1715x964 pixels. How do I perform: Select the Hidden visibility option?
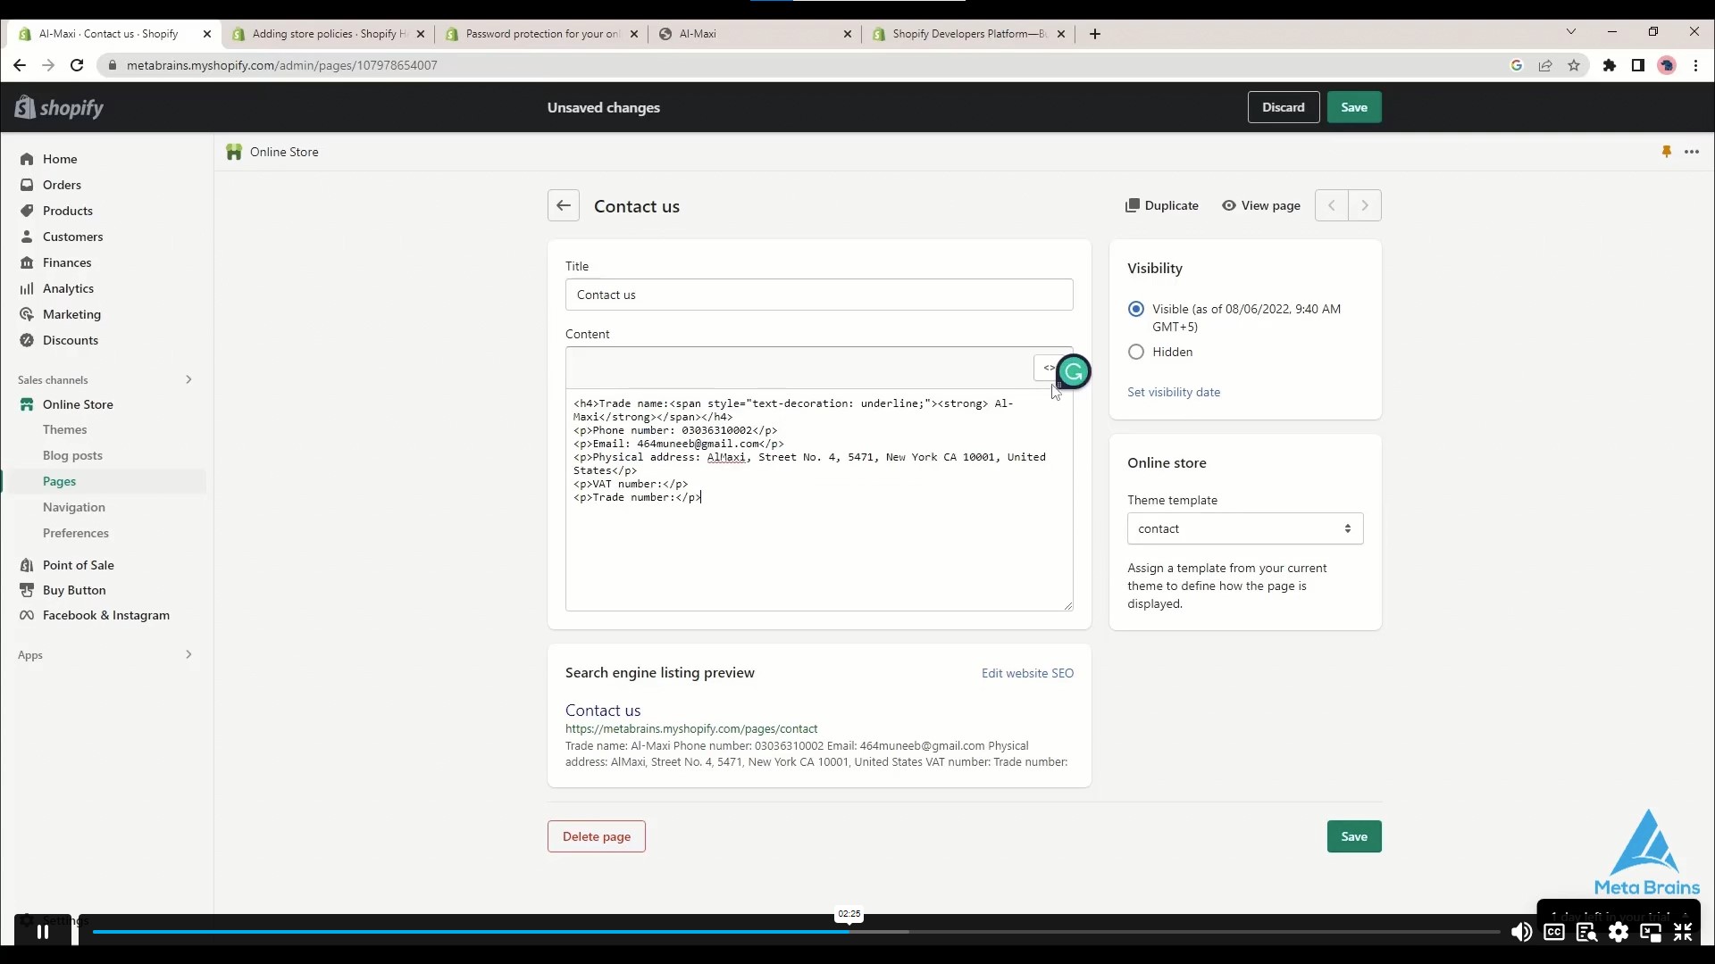click(x=1135, y=352)
